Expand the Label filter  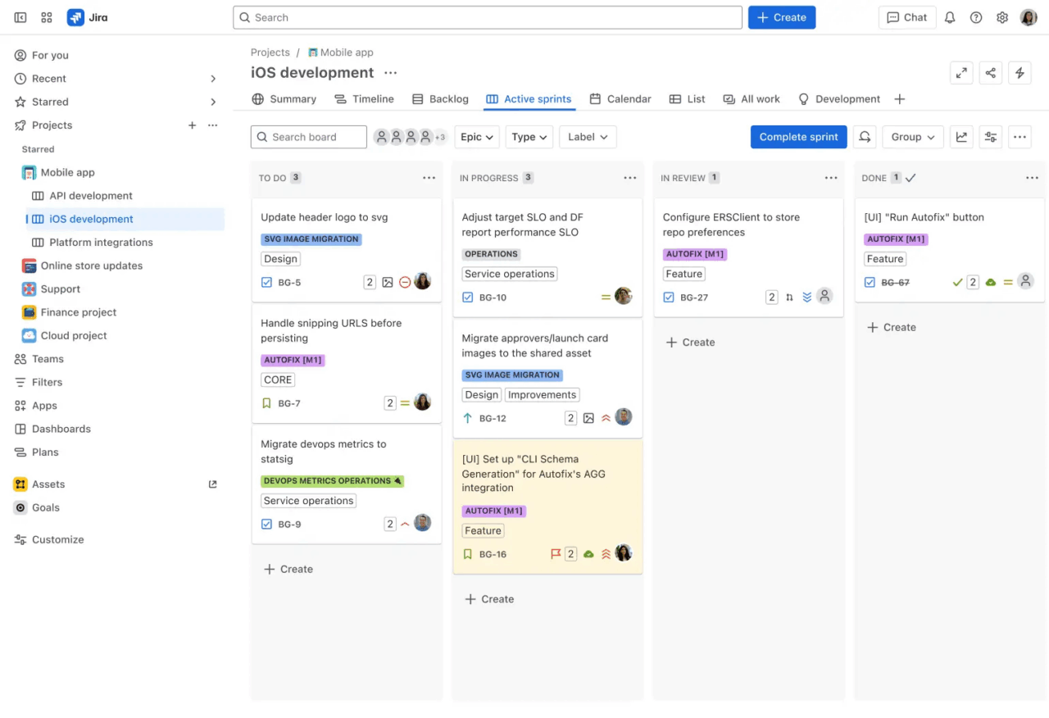(587, 137)
